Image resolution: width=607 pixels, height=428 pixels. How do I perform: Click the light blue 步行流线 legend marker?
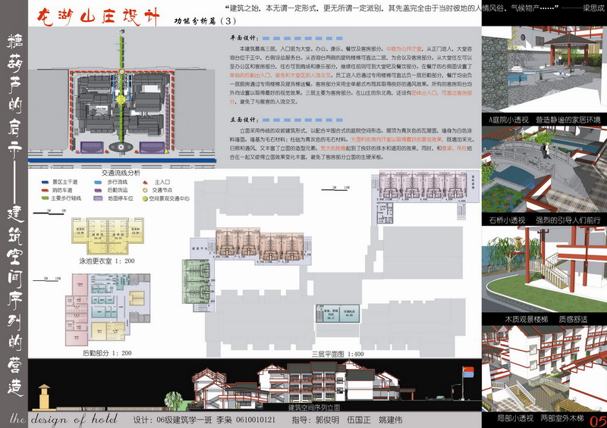(98, 182)
